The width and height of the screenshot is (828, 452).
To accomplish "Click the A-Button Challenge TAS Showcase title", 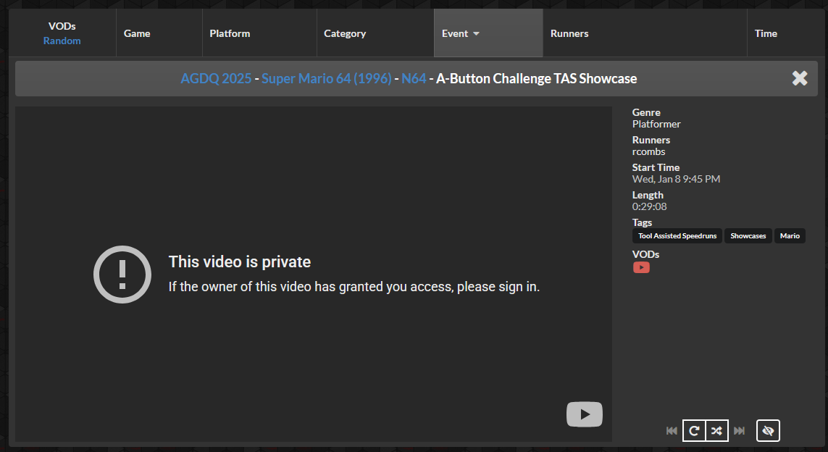I will coord(537,78).
